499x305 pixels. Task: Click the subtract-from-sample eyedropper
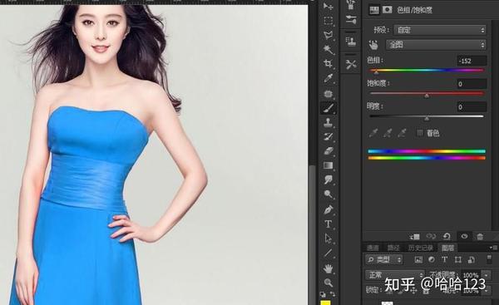pyautogui.click(x=402, y=133)
